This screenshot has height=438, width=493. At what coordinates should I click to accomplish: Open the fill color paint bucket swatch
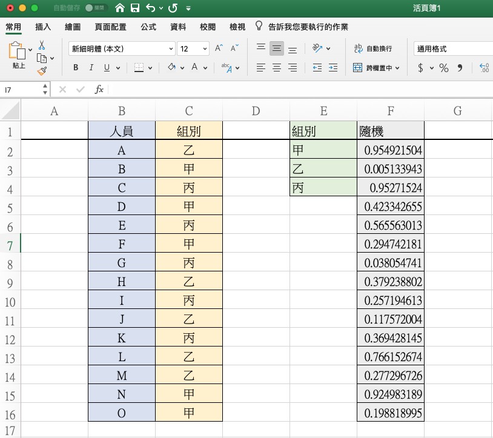(171, 68)
